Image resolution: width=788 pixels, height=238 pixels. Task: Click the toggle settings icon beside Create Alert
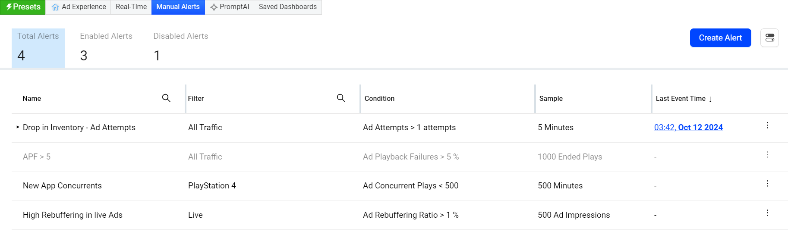[769, 38]
